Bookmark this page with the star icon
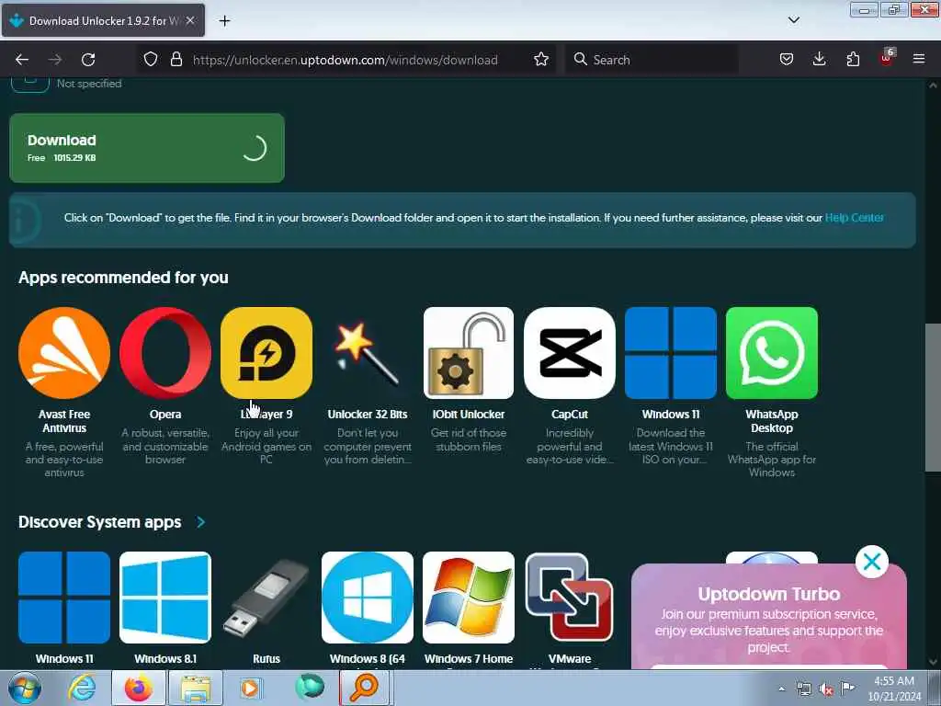Image resolution: width=941 pixels, height=706 pixels. tap(540, 60)
